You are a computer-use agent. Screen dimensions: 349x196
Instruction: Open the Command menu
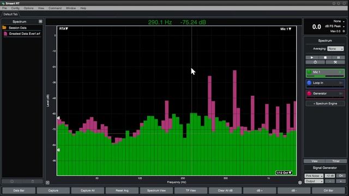(x=55, y=8)
